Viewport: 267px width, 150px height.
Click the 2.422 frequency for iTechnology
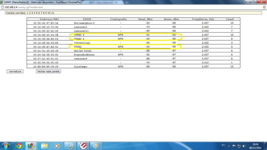click(205, 43)
